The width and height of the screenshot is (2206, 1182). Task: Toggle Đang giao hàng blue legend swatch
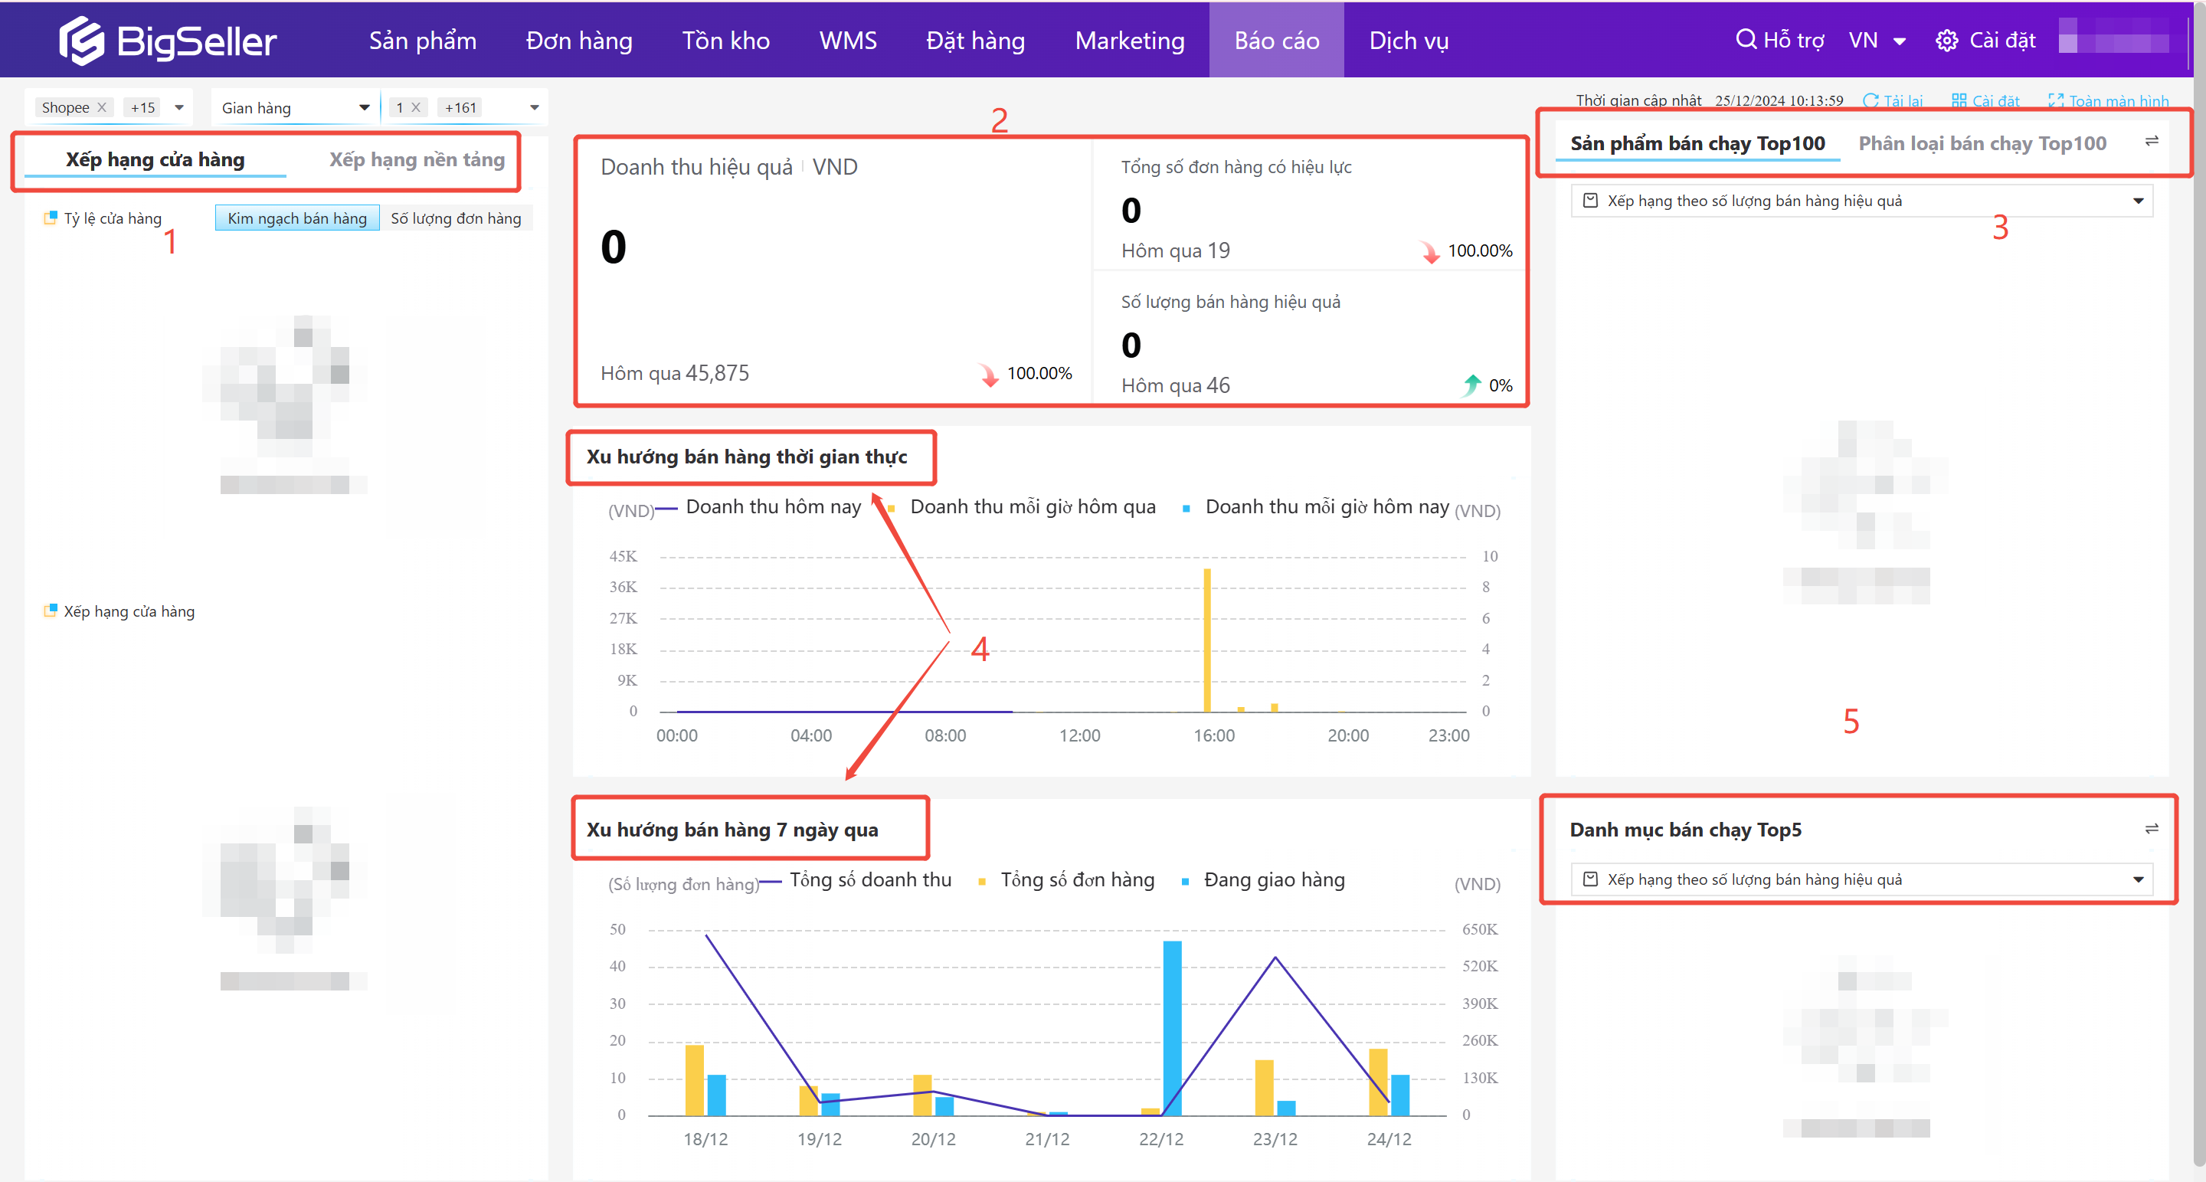click(1185, 882)
